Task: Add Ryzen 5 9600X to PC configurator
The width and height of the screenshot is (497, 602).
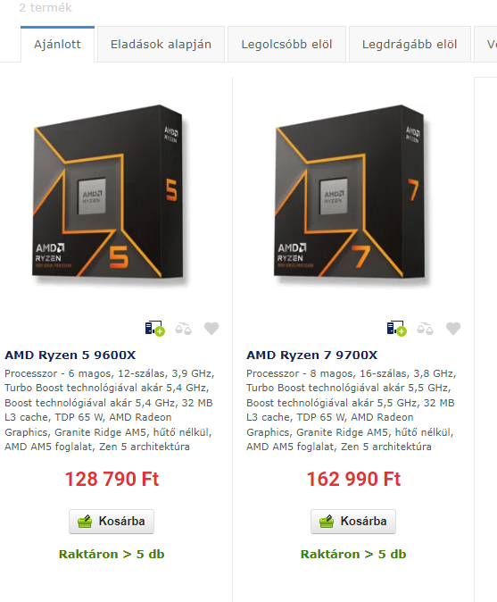Action: [155, 329]
